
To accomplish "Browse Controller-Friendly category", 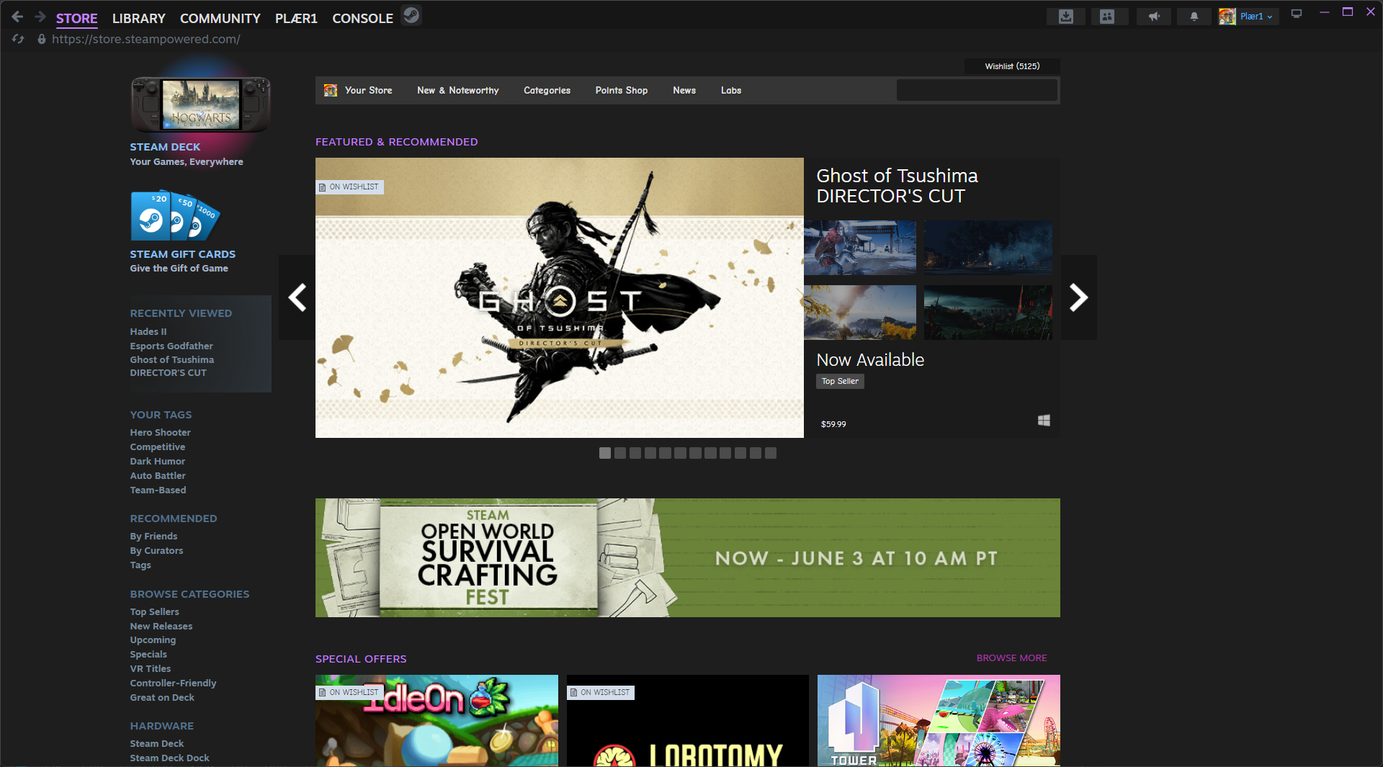I will tap(173, 683).
